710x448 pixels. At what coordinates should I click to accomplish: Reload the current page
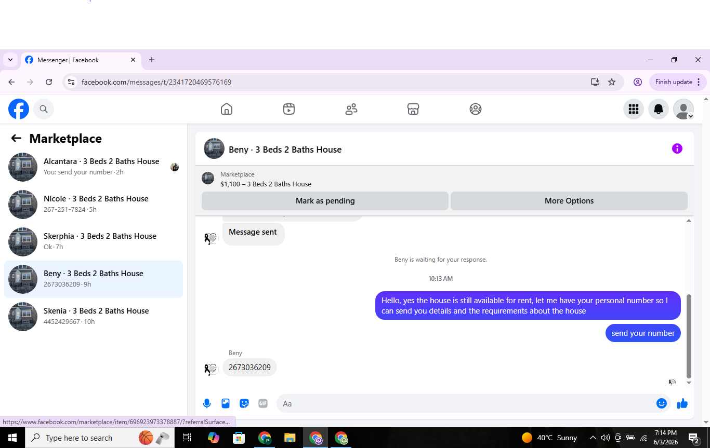[49, 82]
